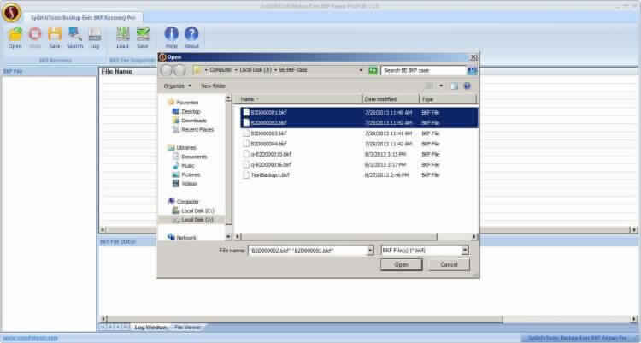Sort by the Name column header

pos(299,99)
